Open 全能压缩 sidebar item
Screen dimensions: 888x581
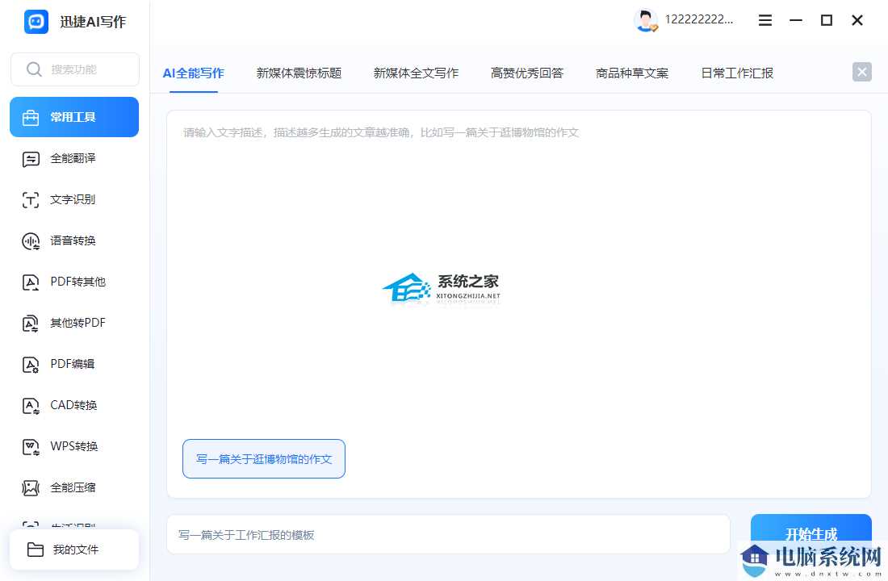[x=74, y=487]
